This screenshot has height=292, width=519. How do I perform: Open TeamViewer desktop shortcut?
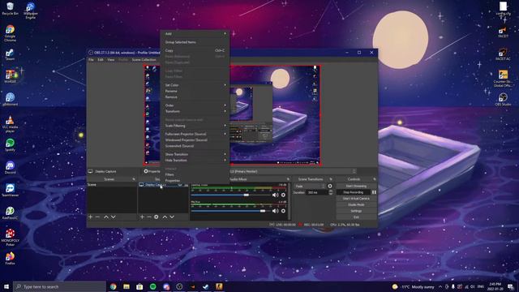click(x=10, y=190)
